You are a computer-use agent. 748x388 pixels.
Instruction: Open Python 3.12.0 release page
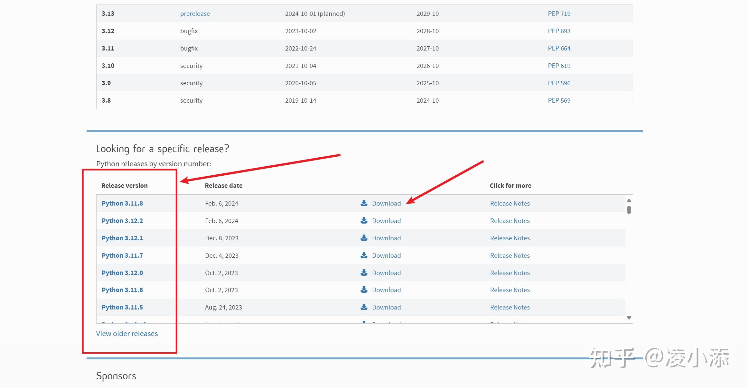point(122,273)
